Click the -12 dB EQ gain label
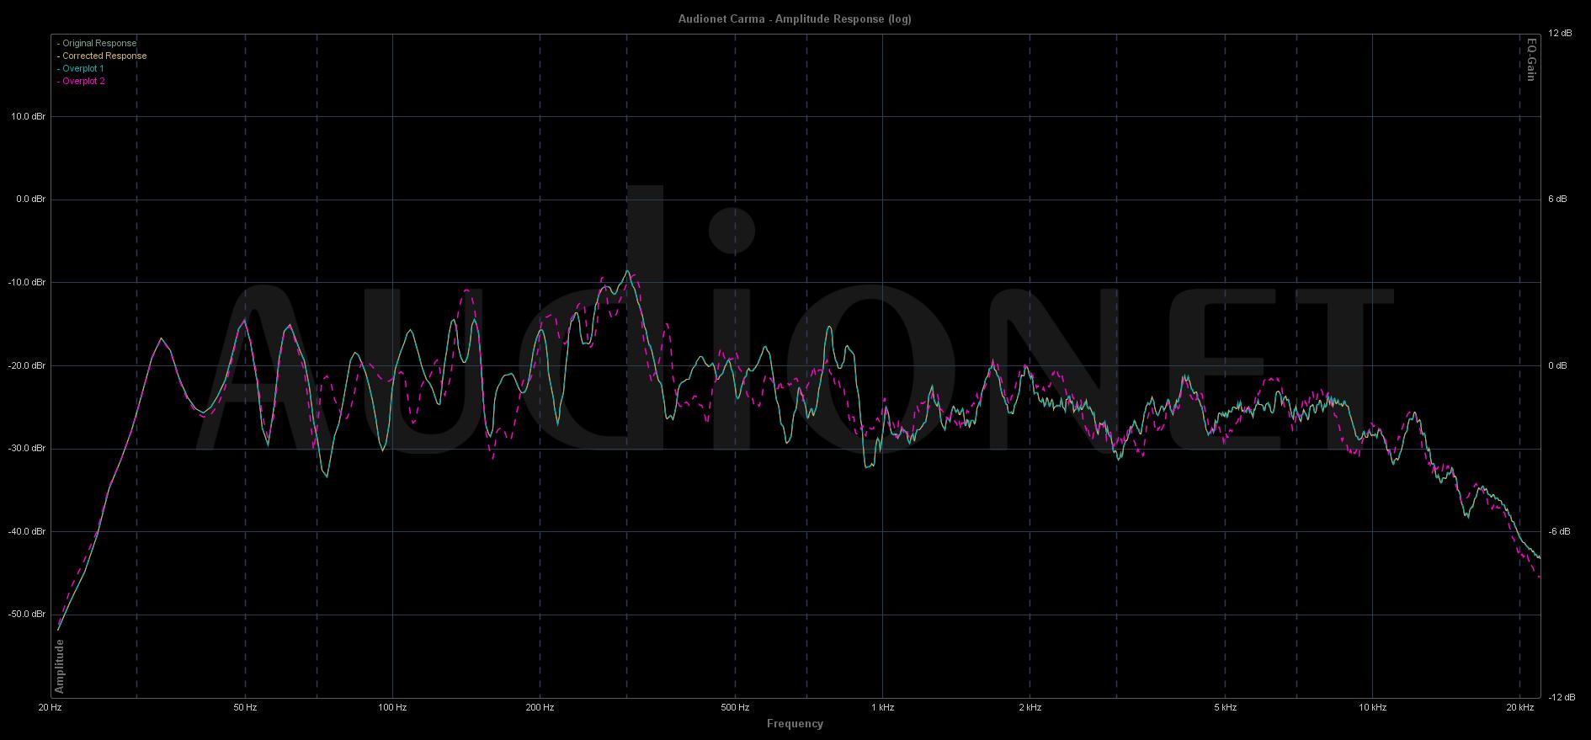1591x740 pixels. pos(1558,697)
